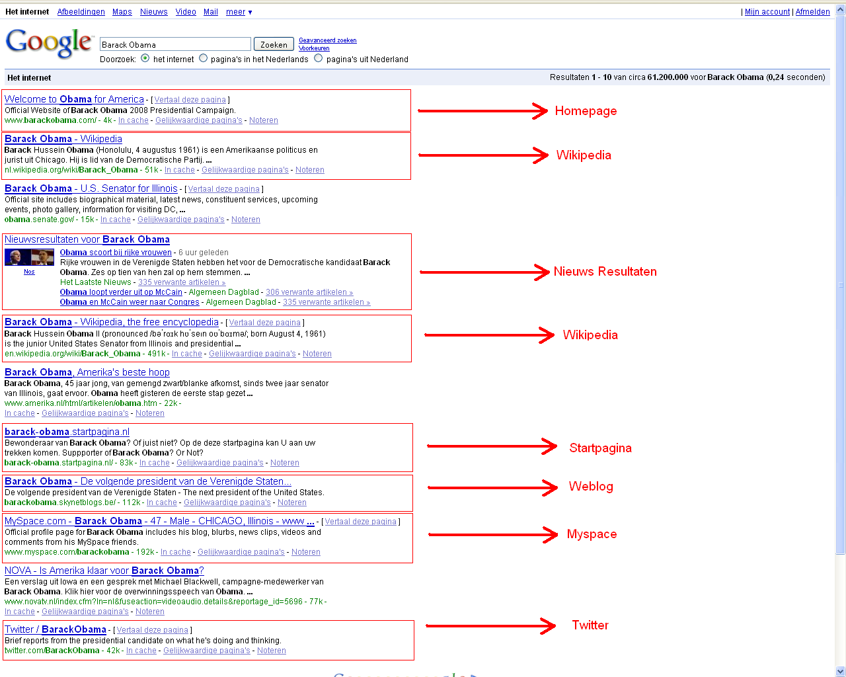Click the Google logo
This screenshot has height=677, width=846.
49,43
